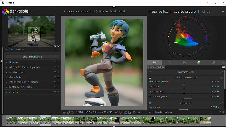The height and width of the screenshot is (127, 226).
Task: Expand información de la imagen panel
Action: pyautogui.click(x=6, y=82)
